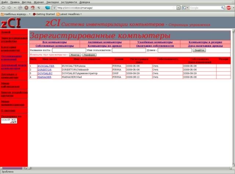This screenshot has height=174, width=235.
Task: Click the address bar URL field
Action: [114, 8]
